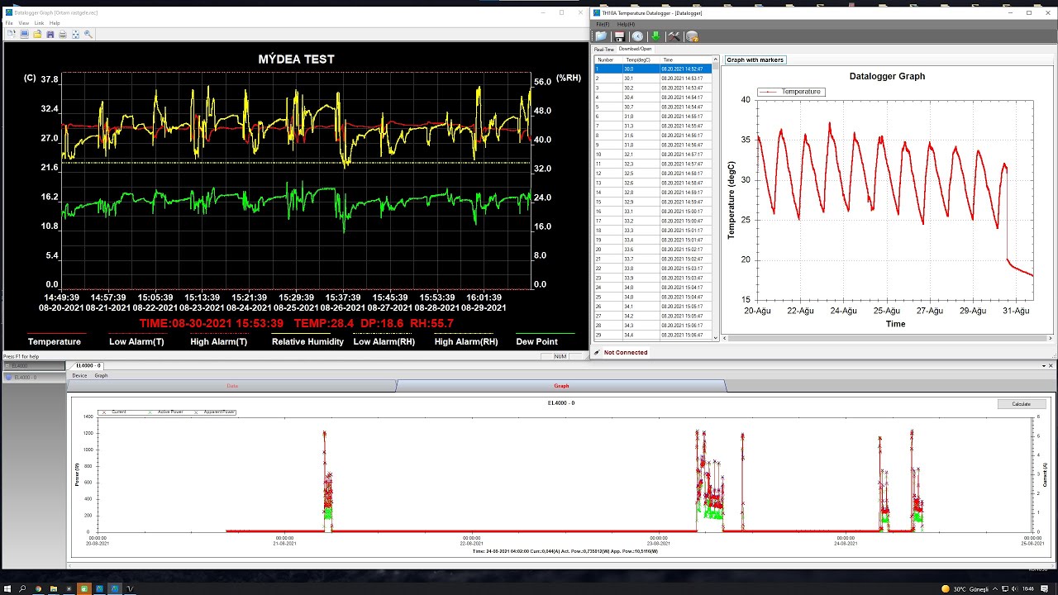Click the weather widget showing 30°C

pyautogui.click(x=965, y=588)
